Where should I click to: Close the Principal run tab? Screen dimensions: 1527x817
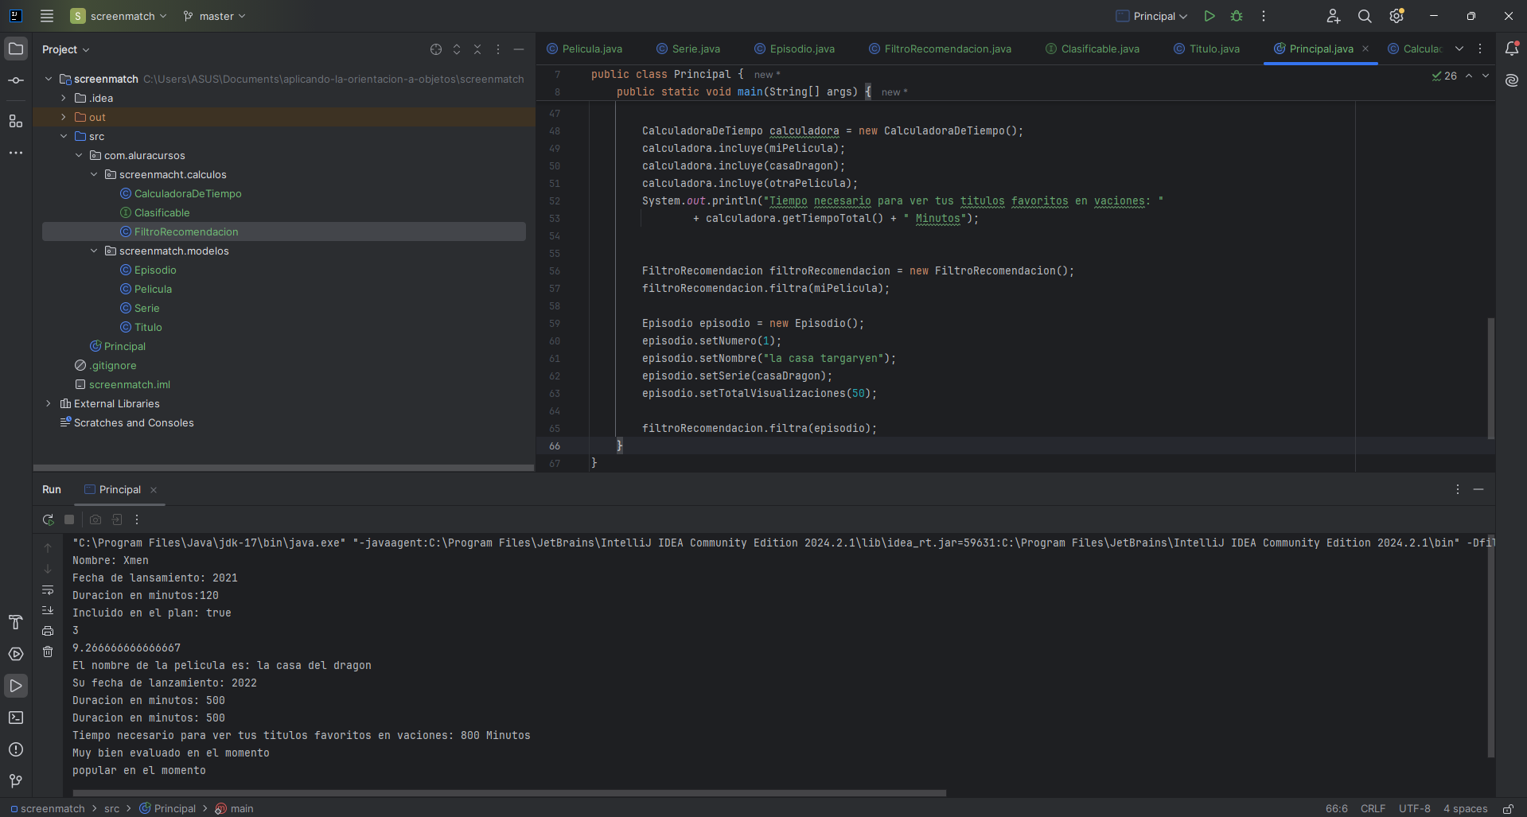click(x=154, y=490)
